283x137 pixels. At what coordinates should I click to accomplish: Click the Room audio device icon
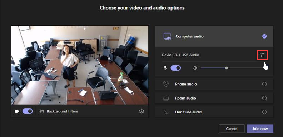(x=166, y=98)
